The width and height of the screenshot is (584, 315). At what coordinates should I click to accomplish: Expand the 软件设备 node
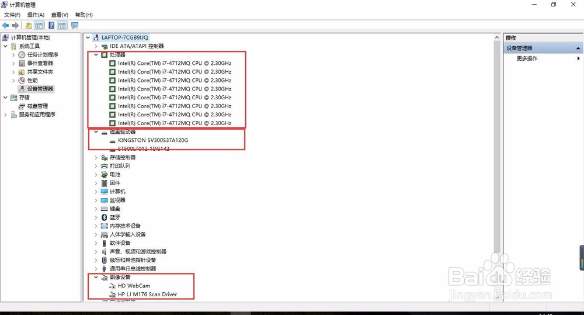point(96,243)
